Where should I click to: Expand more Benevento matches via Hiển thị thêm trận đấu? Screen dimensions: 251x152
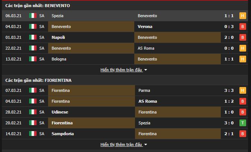[x=121, y=70]
